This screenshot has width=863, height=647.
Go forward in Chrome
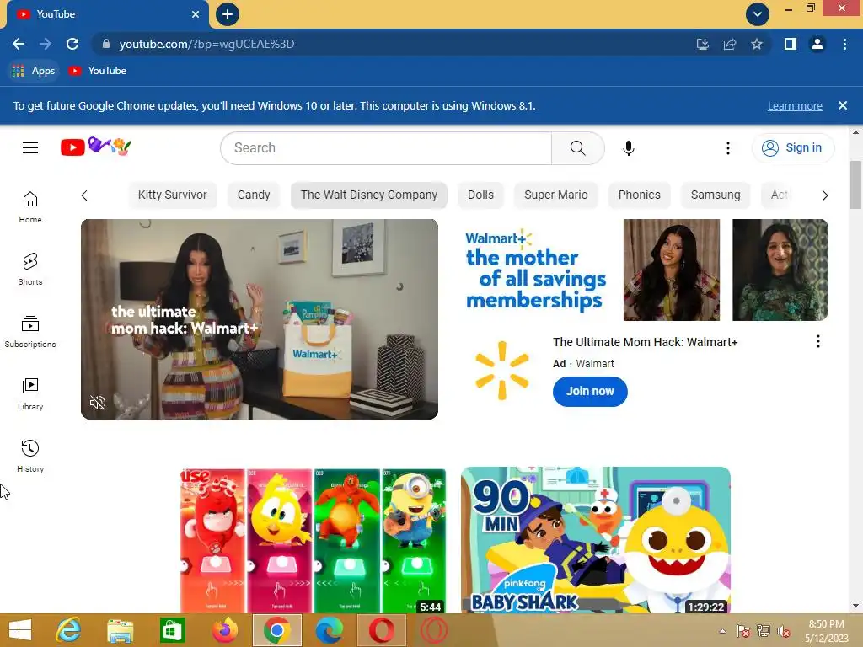click(46, 44)
